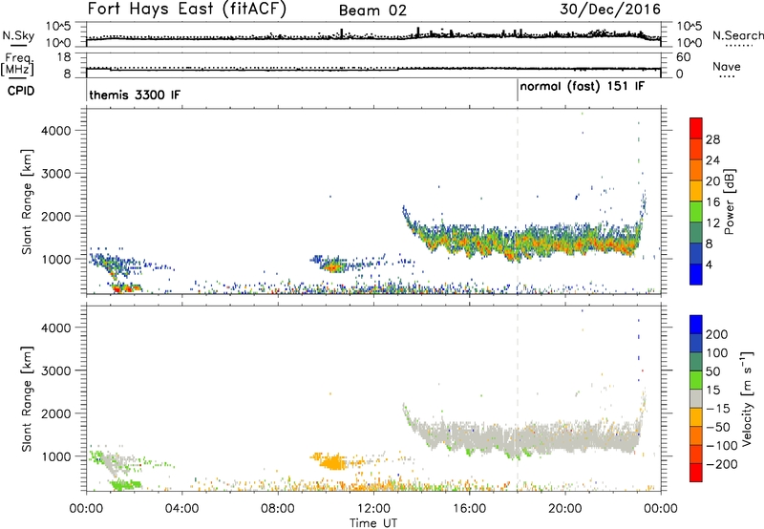Click power colorbar value '28'

(712, 139)
